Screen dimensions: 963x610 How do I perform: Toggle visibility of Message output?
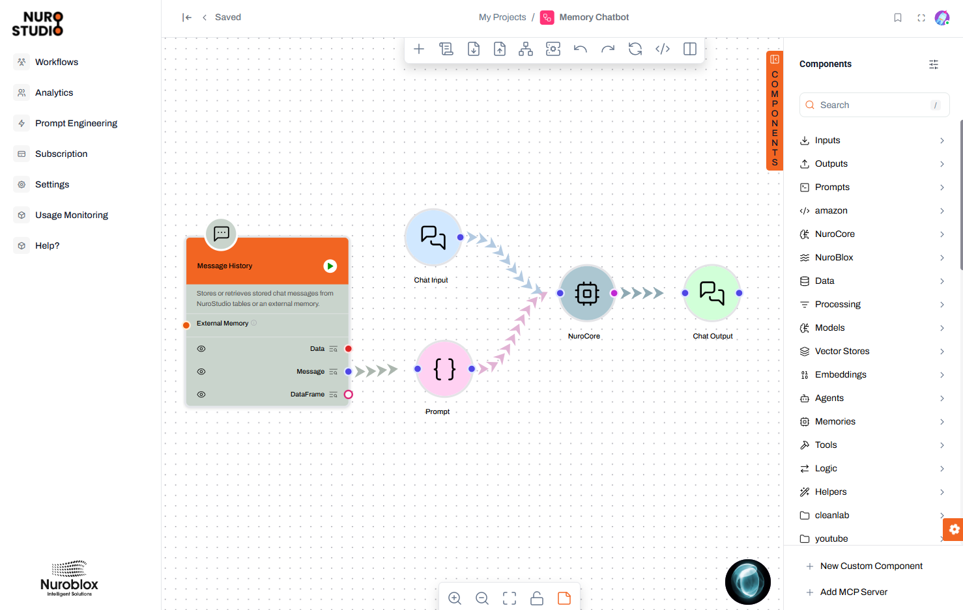click(x=201, y=372)
